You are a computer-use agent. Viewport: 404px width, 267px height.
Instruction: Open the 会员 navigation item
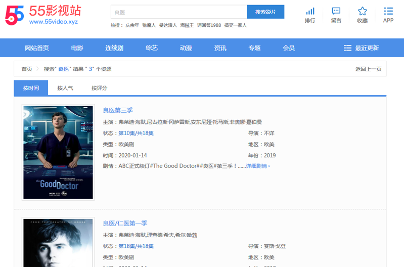[289, 48]
